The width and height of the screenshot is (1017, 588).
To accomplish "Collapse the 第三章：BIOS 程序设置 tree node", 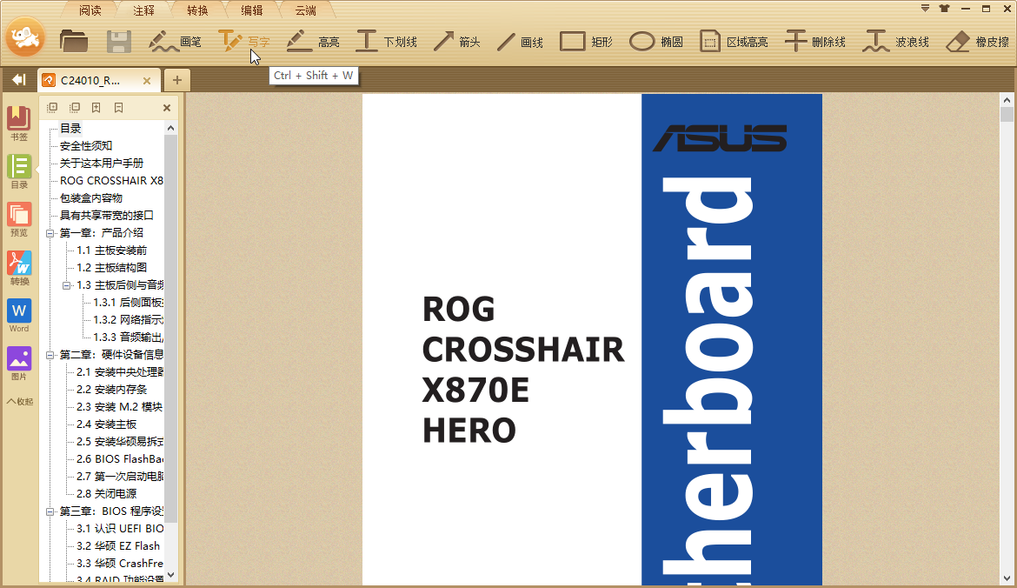I will coord(50,511).
